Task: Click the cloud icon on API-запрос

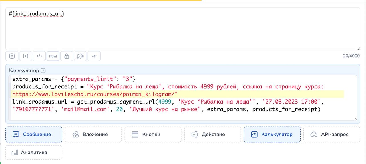Action: [x=314, y=135]
